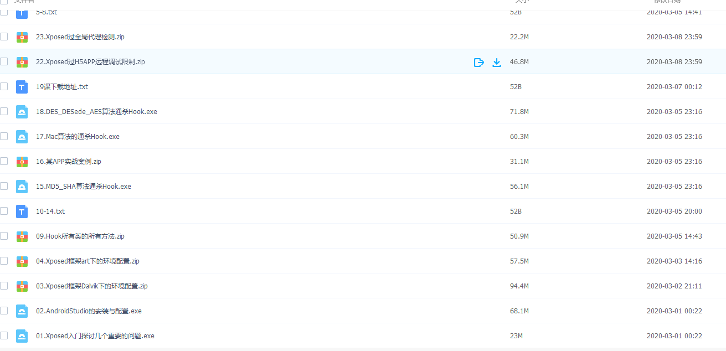
Task: Click the file name 01.Xposed入门探讨几个重要的问题.exe
Action: (x=95, y=336)
